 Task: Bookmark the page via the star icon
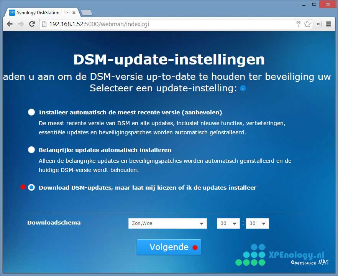(x=307, y=24)
